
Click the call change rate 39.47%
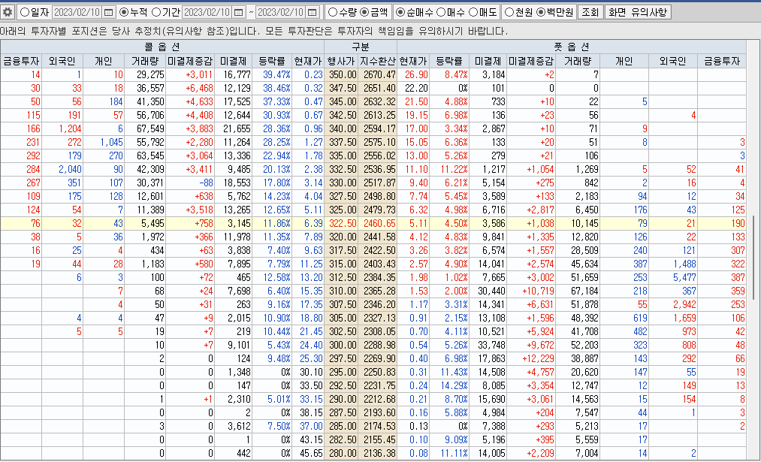pyautogui.click(x=272, y=74)
